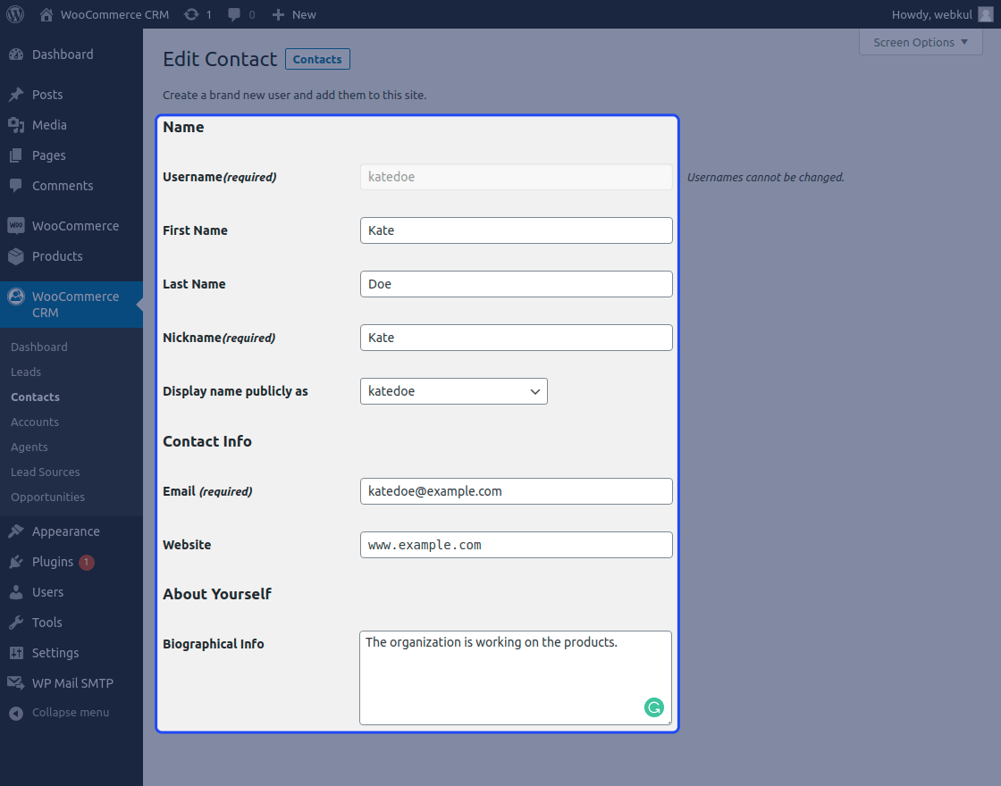Click the WooCommerce CRM person icon

point(16,297)
